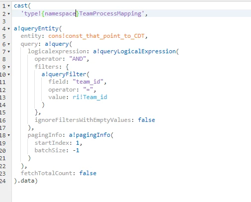Click line number 8 in the gutter
The width and height of the screenshot is (251, 202).
[4, 59]
